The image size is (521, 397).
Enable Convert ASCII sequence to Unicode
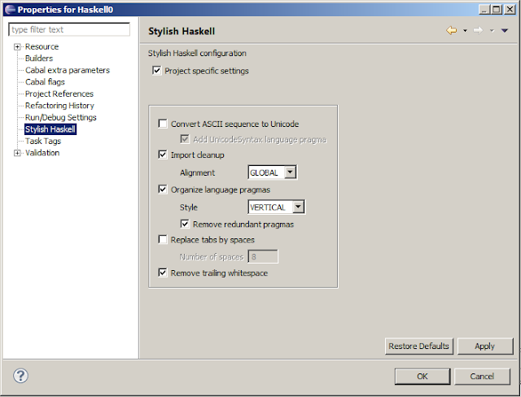tap(163, 124)
